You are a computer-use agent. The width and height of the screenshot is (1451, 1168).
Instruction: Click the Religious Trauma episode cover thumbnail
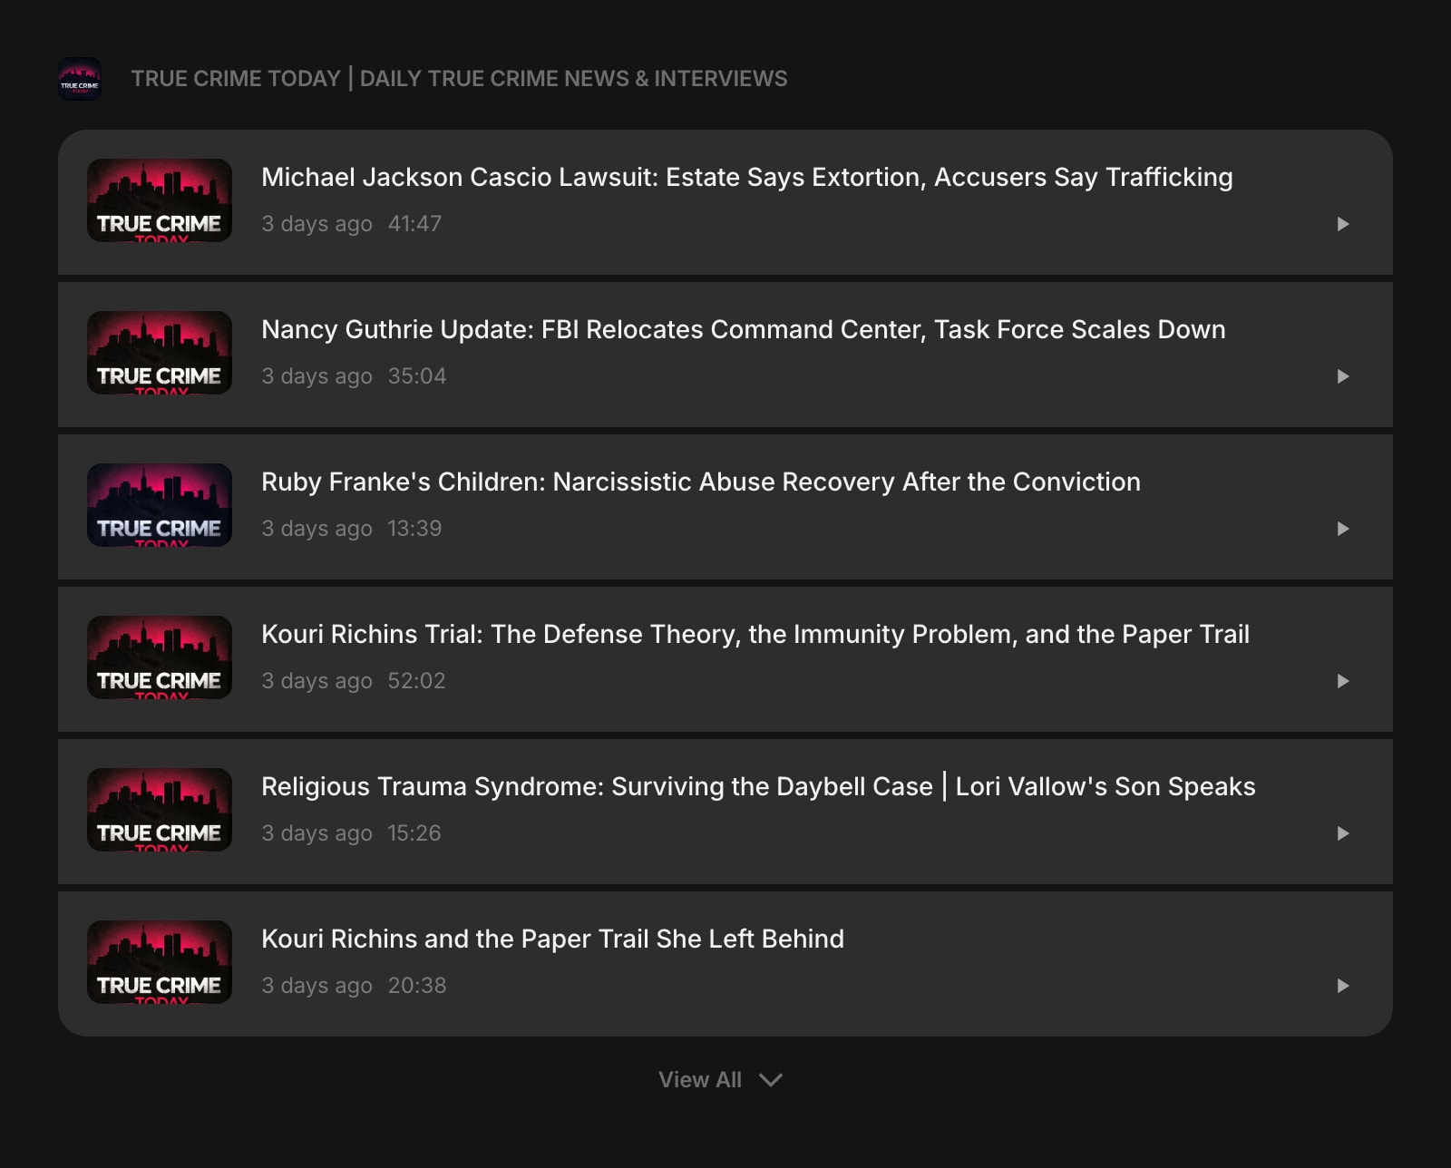pos(160,810)
